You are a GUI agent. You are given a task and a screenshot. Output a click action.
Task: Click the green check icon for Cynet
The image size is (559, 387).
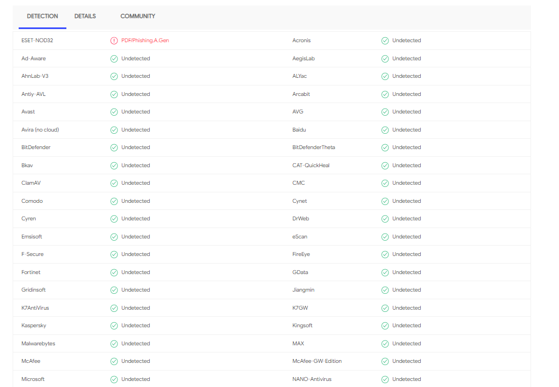385,201
